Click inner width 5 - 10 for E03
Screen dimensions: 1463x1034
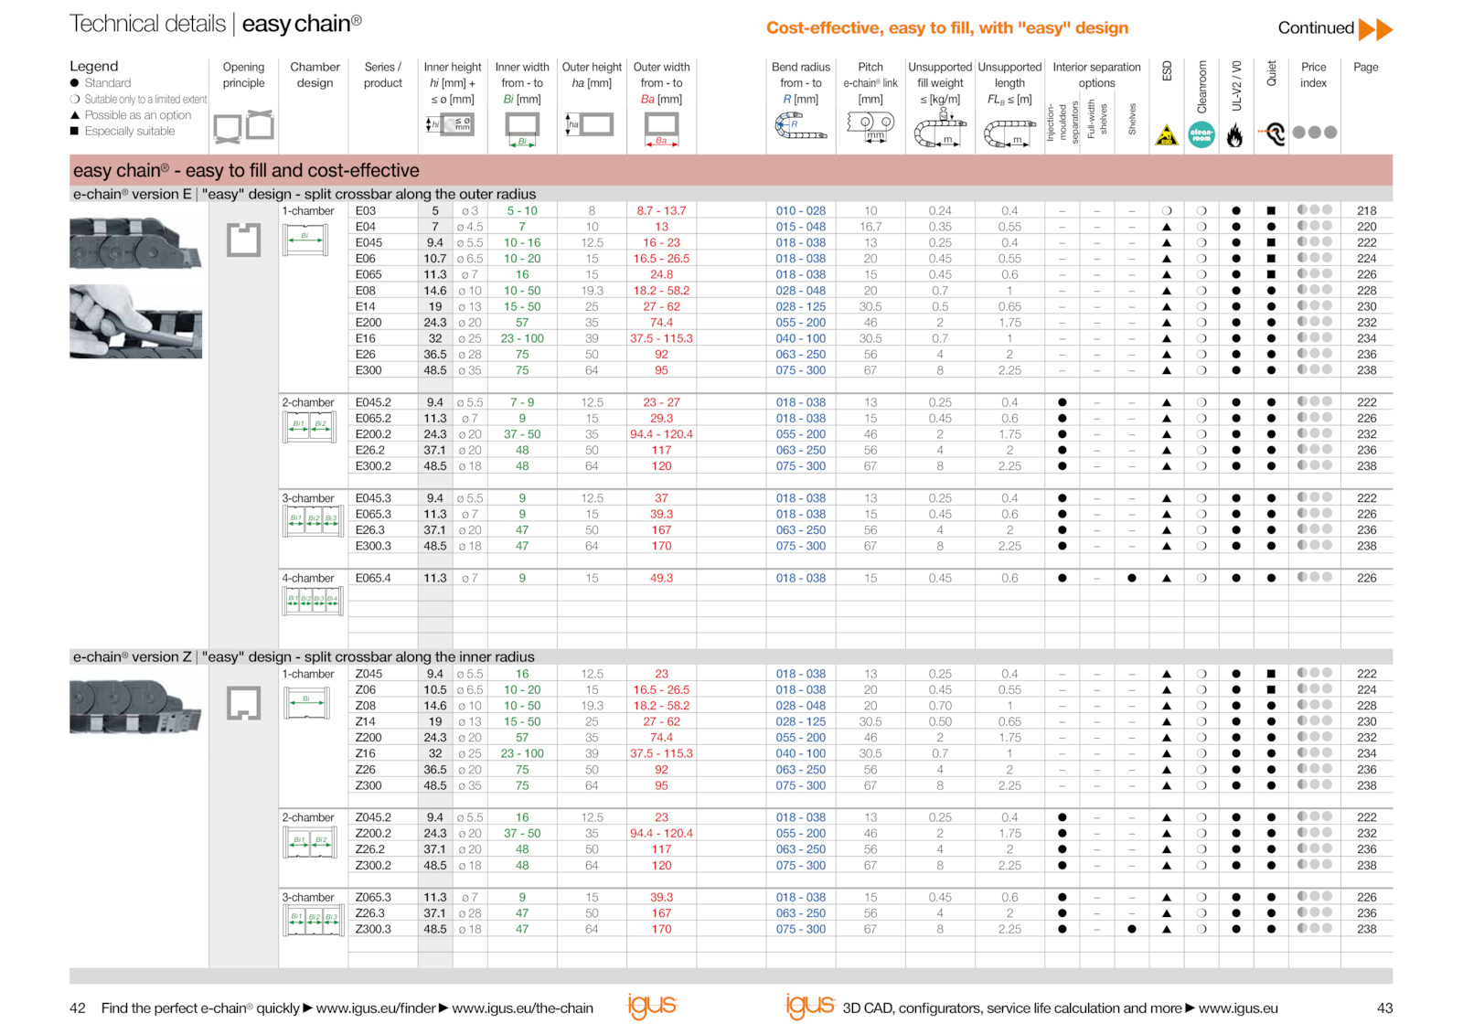pyautogui.click(x=522, y=211)
